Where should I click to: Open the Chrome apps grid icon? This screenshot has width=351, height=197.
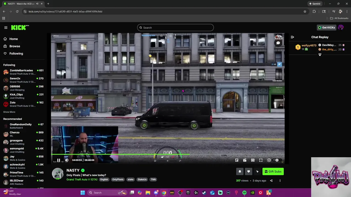(4, 18)
